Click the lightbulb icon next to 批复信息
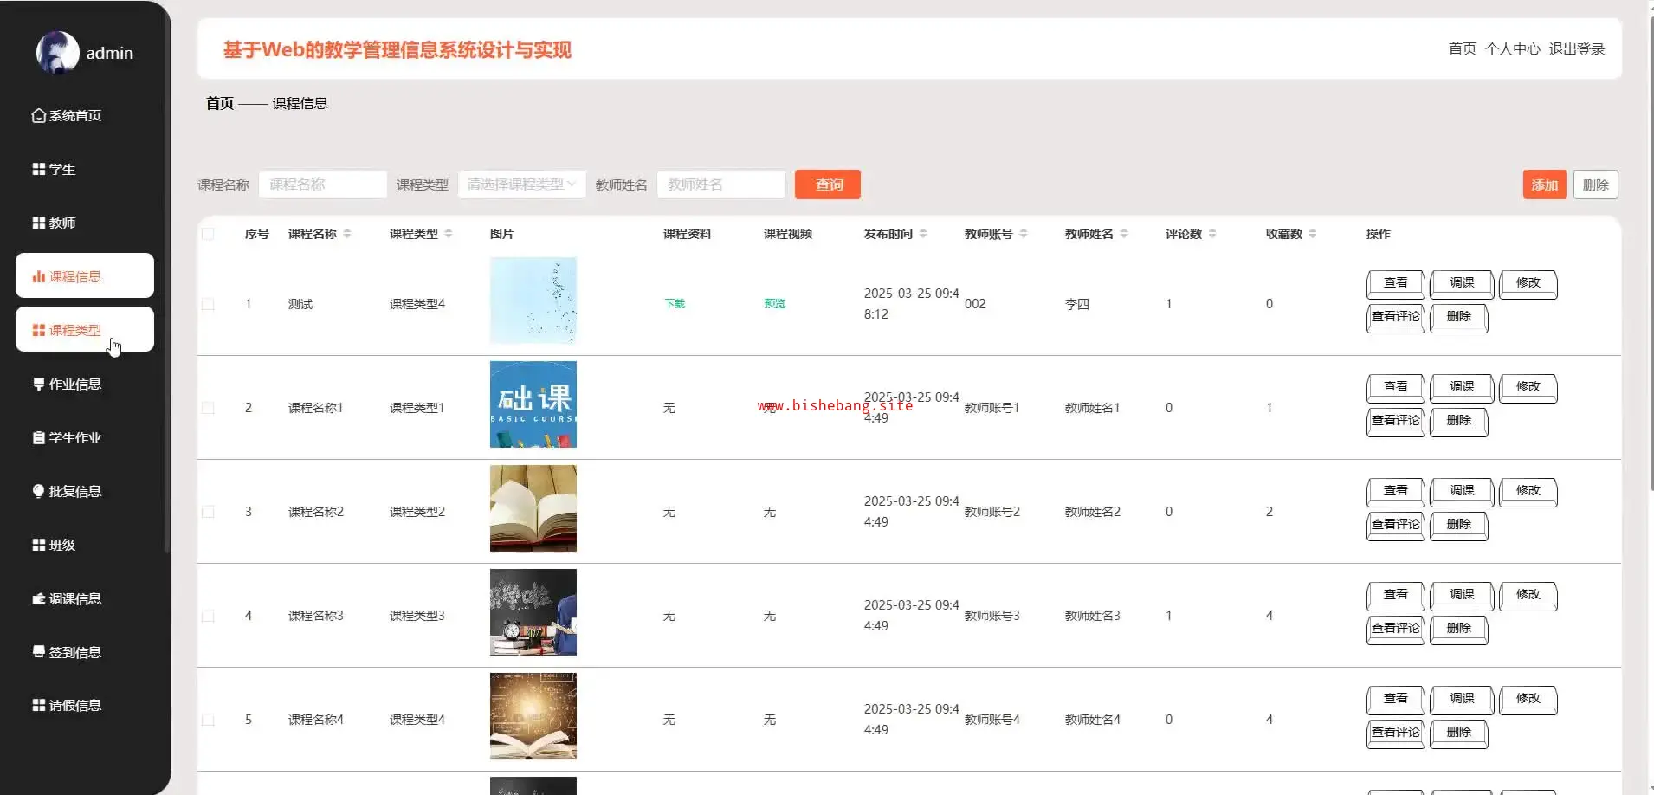The width and height of the screenshot is (1654, 795). click(38, 491)
